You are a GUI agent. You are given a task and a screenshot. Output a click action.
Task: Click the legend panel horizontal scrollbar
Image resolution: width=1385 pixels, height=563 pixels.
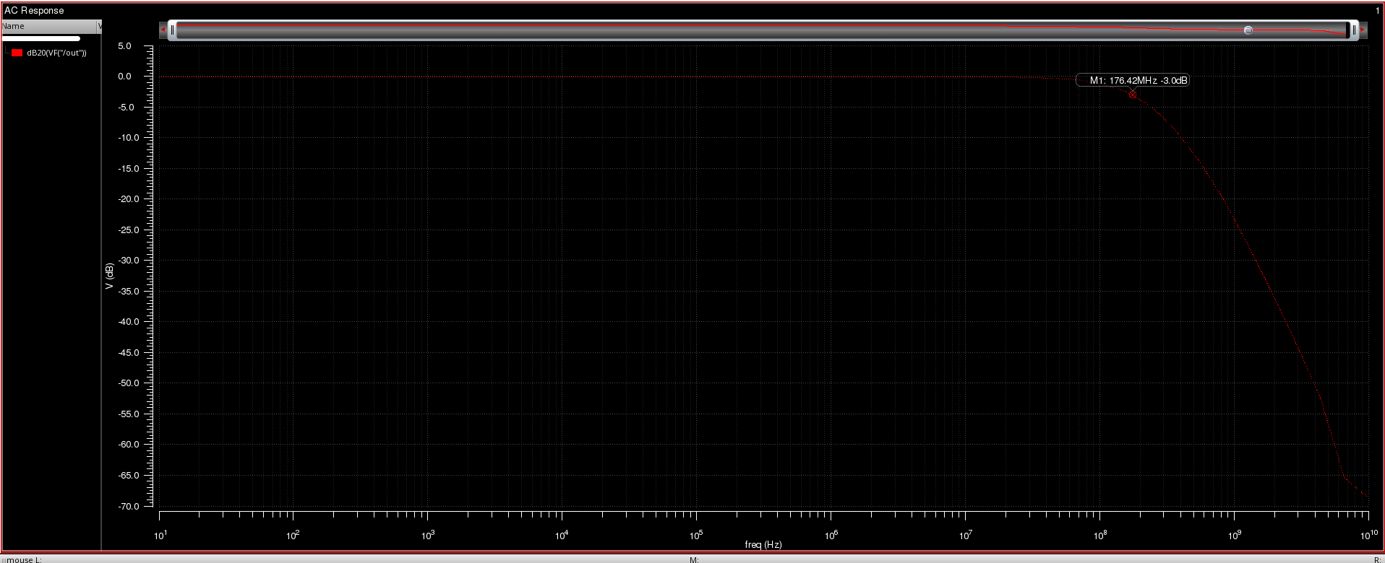41,38
